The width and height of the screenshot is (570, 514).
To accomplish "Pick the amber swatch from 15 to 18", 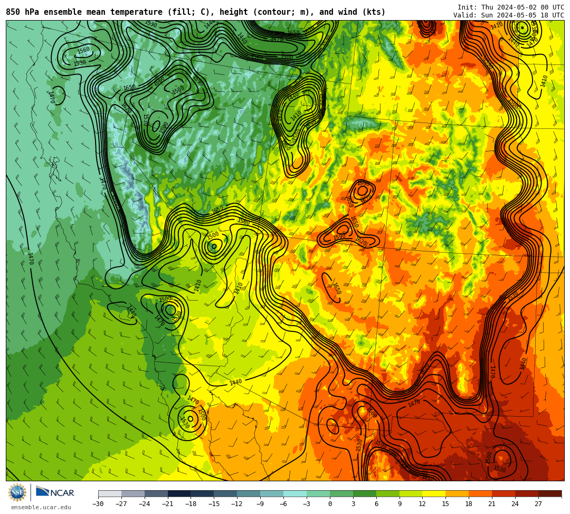I will (457, 493).
